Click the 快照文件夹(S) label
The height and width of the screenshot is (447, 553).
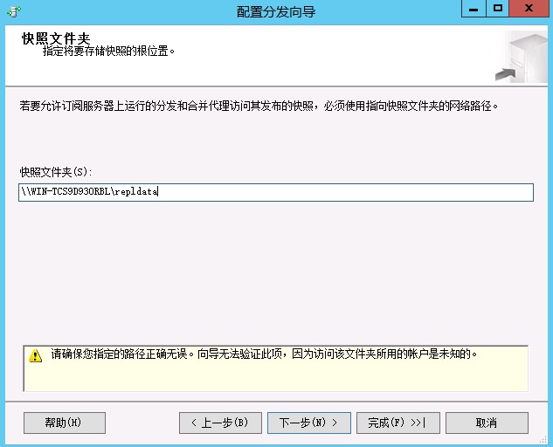point(55,171)
